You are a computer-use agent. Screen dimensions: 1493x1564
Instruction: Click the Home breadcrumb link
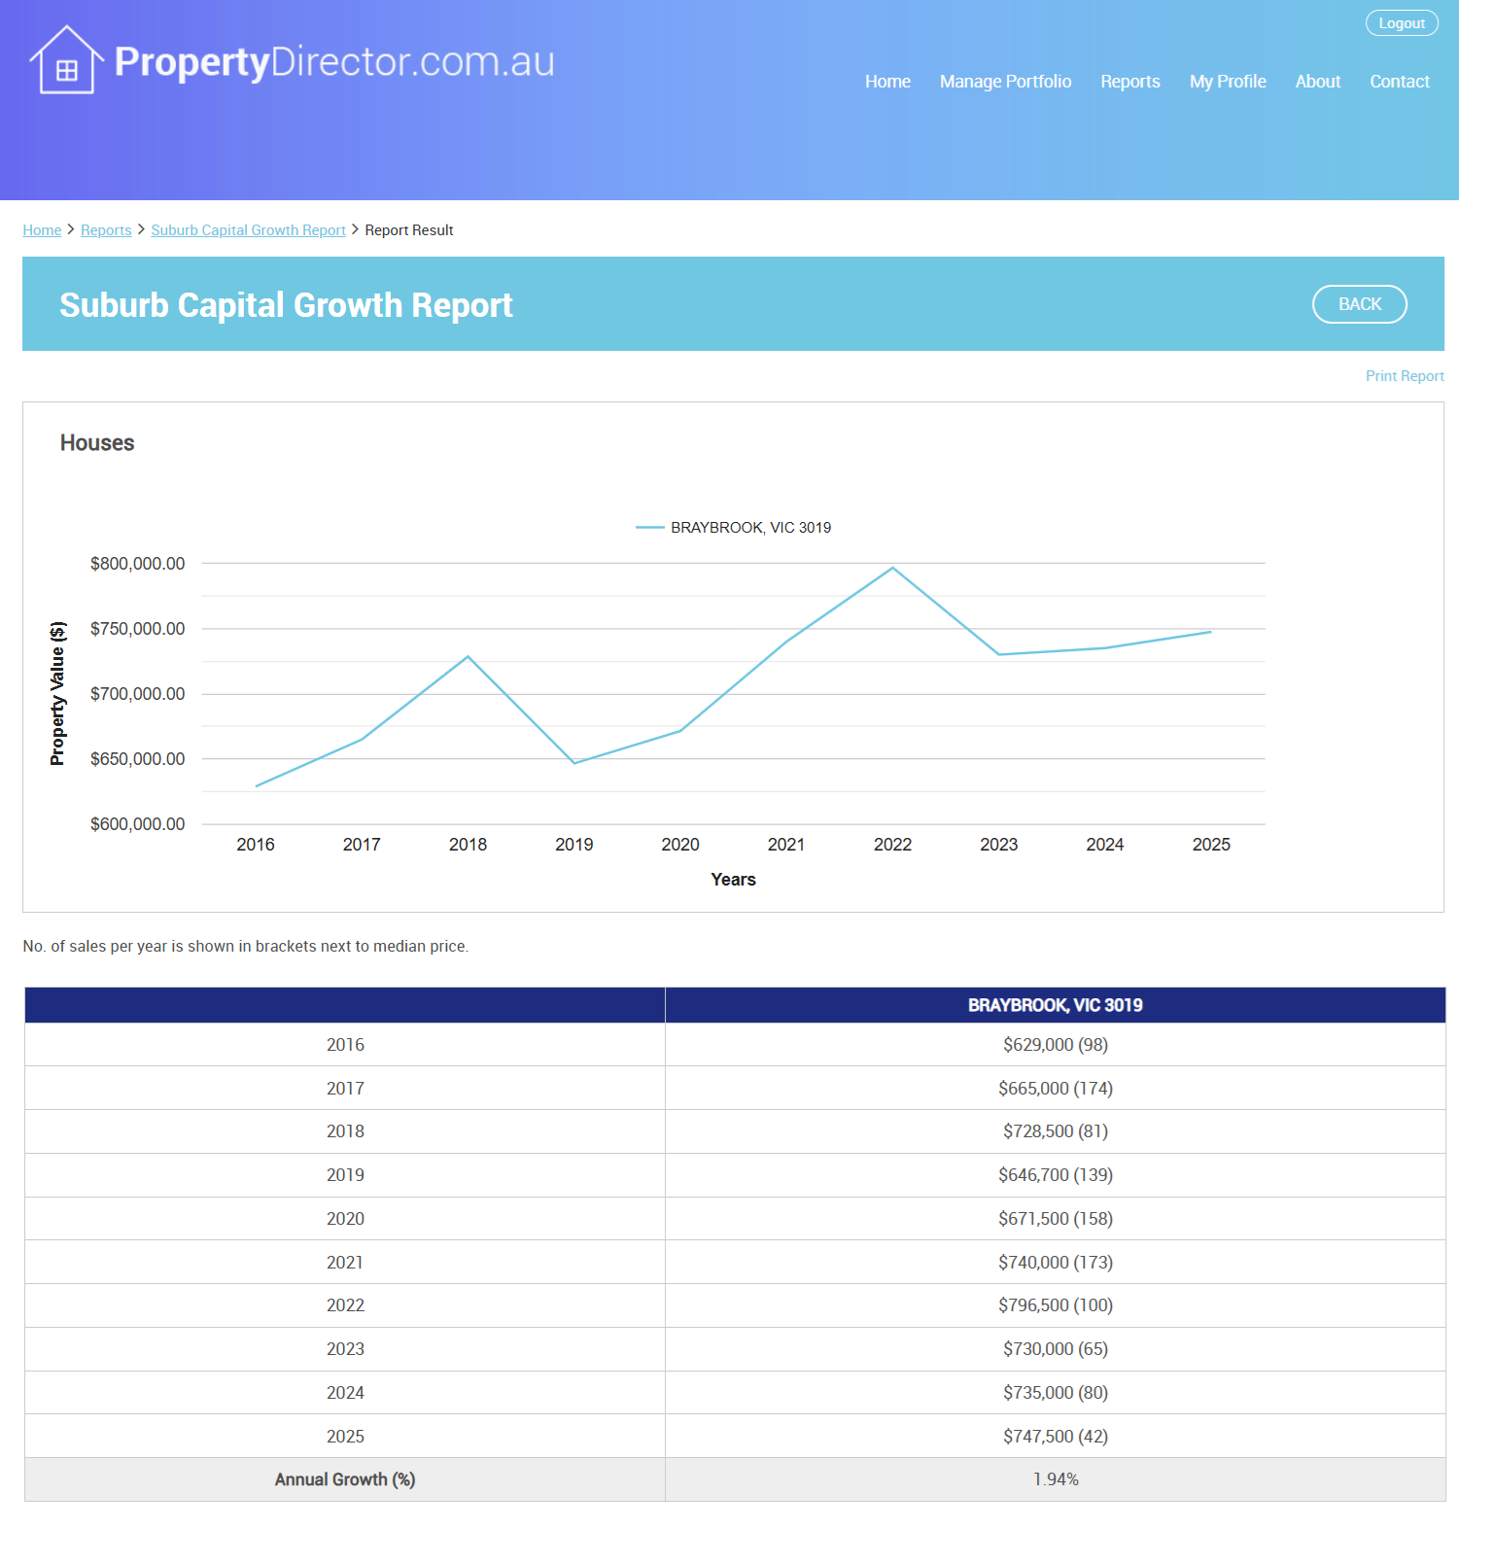[x=42, y=230]
